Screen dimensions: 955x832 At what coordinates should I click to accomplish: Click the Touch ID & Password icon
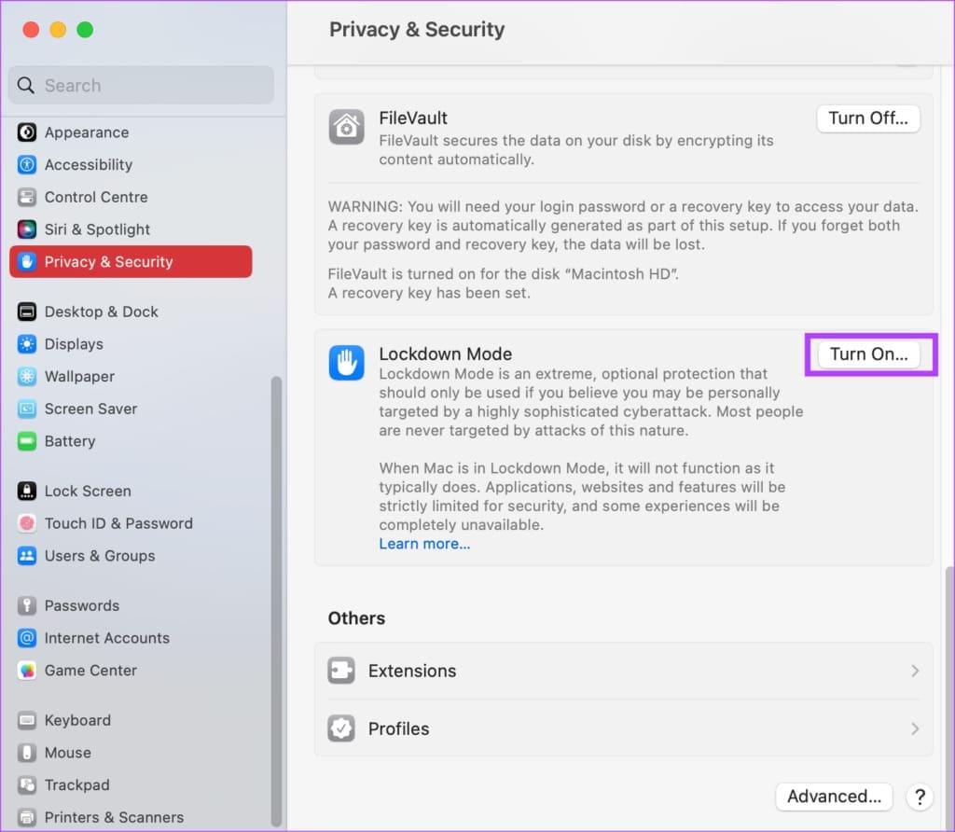(27, 523)
